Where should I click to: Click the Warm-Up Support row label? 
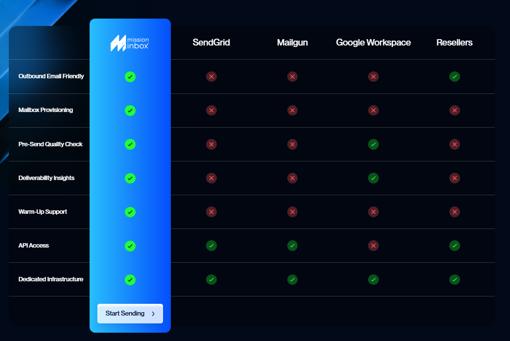(x=43, y=212)
